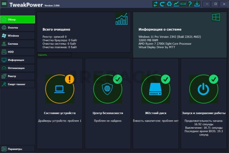229x153 pixels.
Task: Open the Состояние устройств laptop tile
Action: point(60,89)
